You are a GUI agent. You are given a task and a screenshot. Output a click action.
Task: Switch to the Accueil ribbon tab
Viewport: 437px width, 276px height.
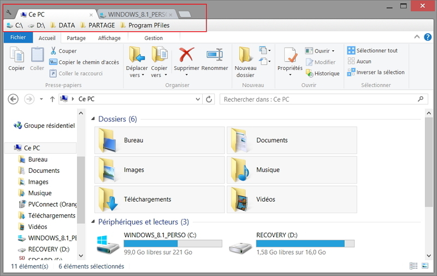[47, 38]
